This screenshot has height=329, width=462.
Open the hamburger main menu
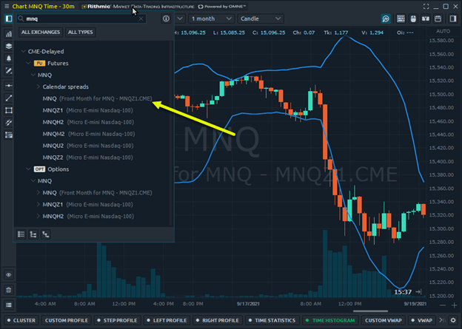7,6
